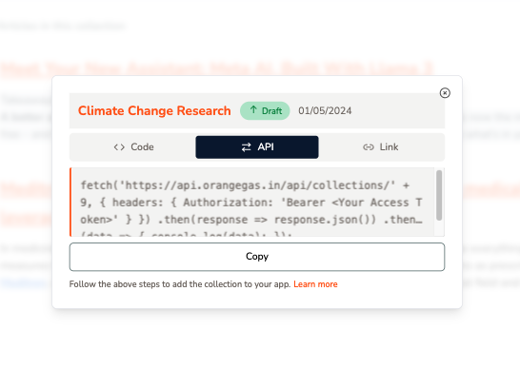Click the swap-arrows icon on API tab

(247, 147)
